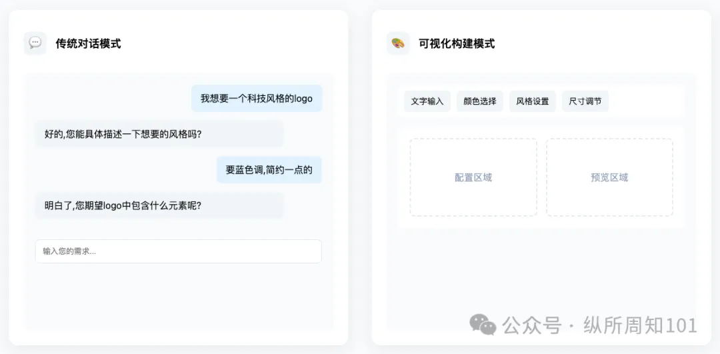Click the 可视化构建模式 heading

[457, 43]
